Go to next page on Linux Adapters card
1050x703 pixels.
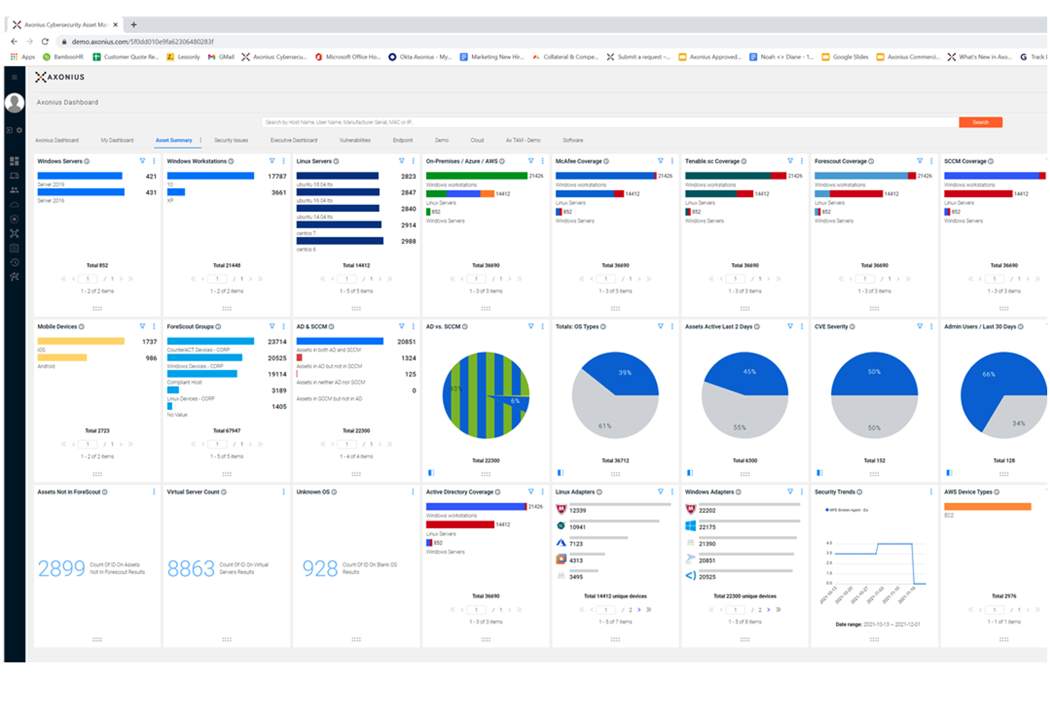pos(639,610)
